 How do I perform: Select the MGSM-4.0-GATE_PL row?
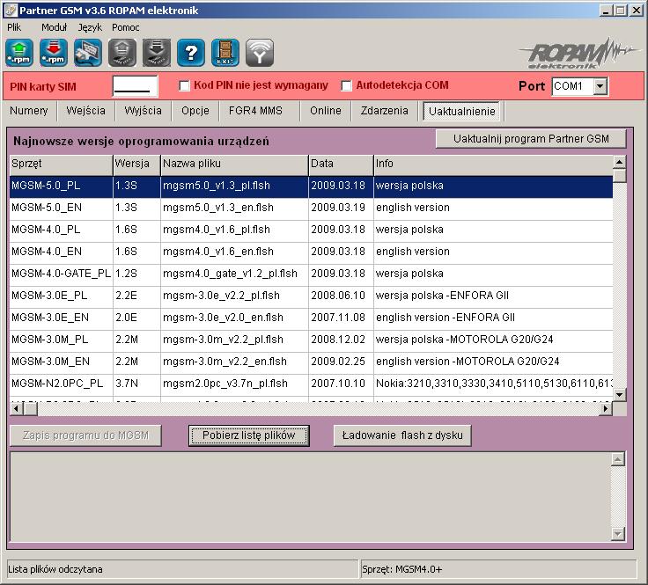(311, 274)
